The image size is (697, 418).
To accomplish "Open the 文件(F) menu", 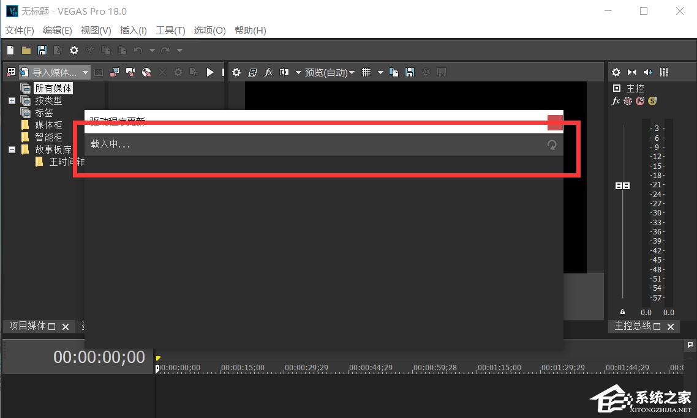I will coord(20,31).
